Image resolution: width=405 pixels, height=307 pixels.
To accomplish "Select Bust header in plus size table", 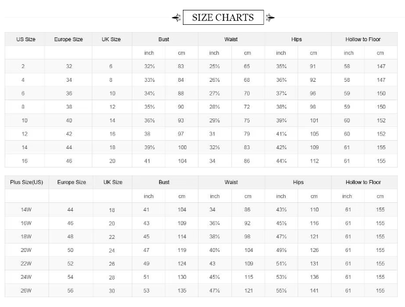I will [164, 182].
